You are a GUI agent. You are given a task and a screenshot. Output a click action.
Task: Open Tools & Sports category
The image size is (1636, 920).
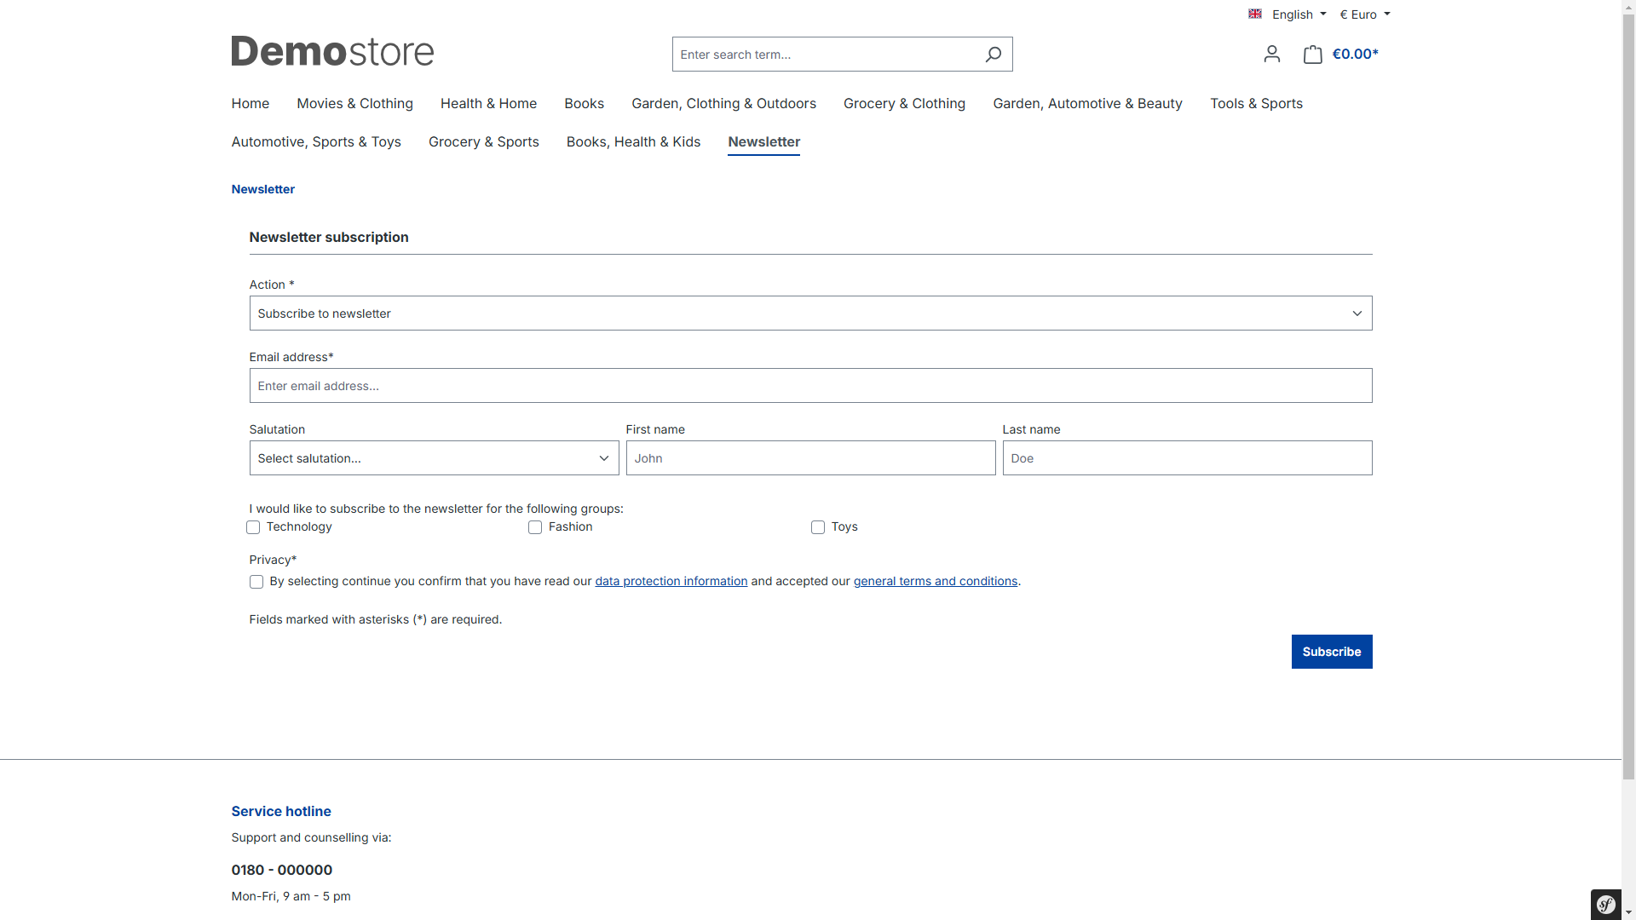pyautogui.click(x=1256, y=103)
